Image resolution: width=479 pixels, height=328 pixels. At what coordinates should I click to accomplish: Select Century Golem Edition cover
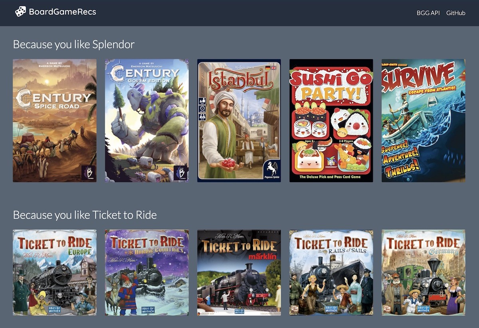coord(147,121)
